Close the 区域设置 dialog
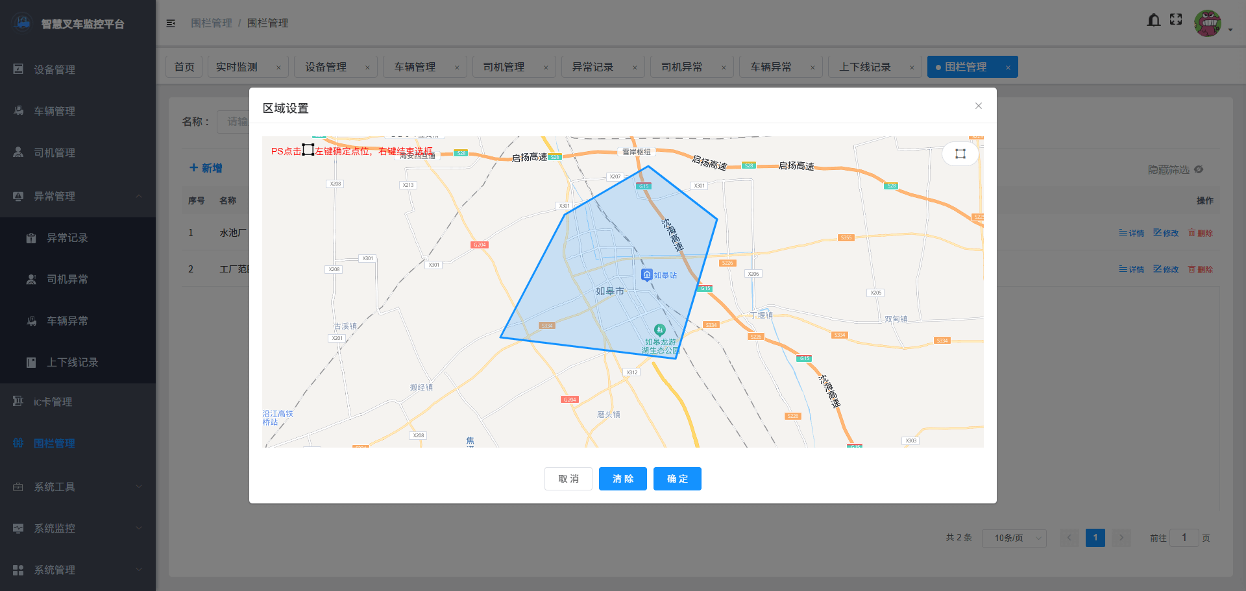 click(x=979, y=106)
